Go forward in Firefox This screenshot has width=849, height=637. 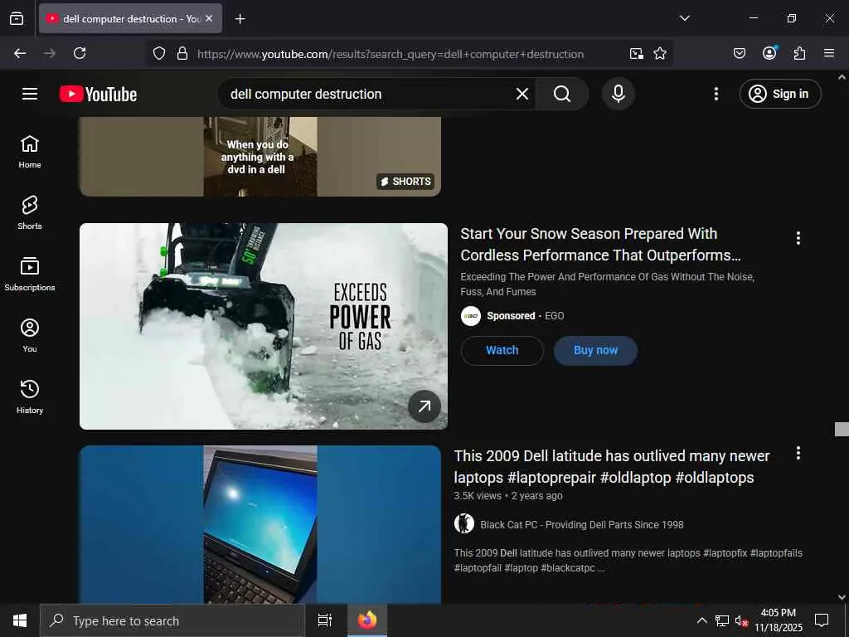point(50,53)
